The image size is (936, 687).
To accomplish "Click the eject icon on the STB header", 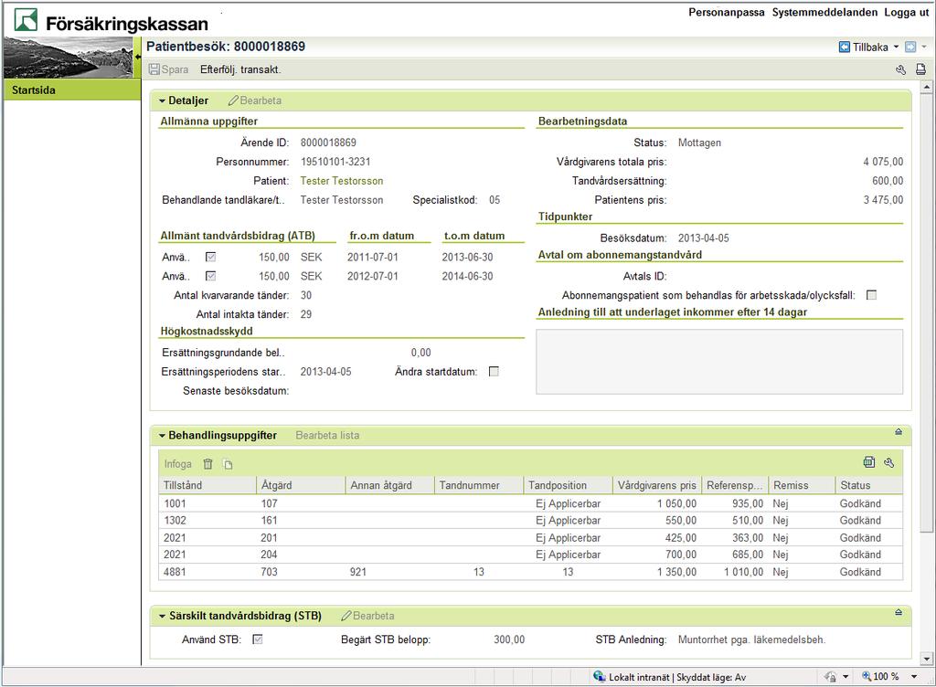I will tap(899, 612).
